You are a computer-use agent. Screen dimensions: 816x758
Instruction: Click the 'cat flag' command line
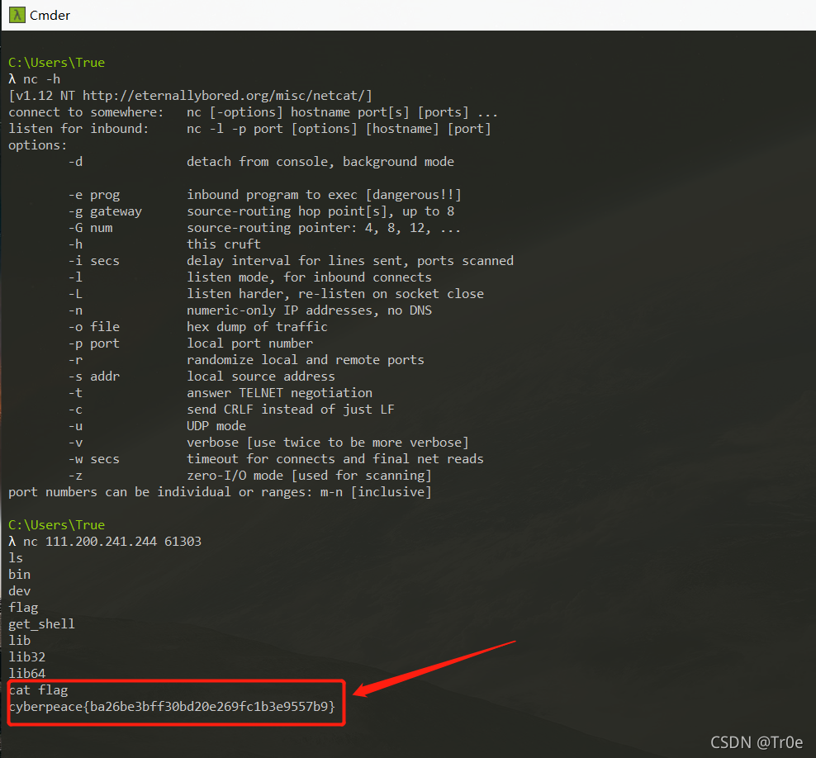point(39,690)
